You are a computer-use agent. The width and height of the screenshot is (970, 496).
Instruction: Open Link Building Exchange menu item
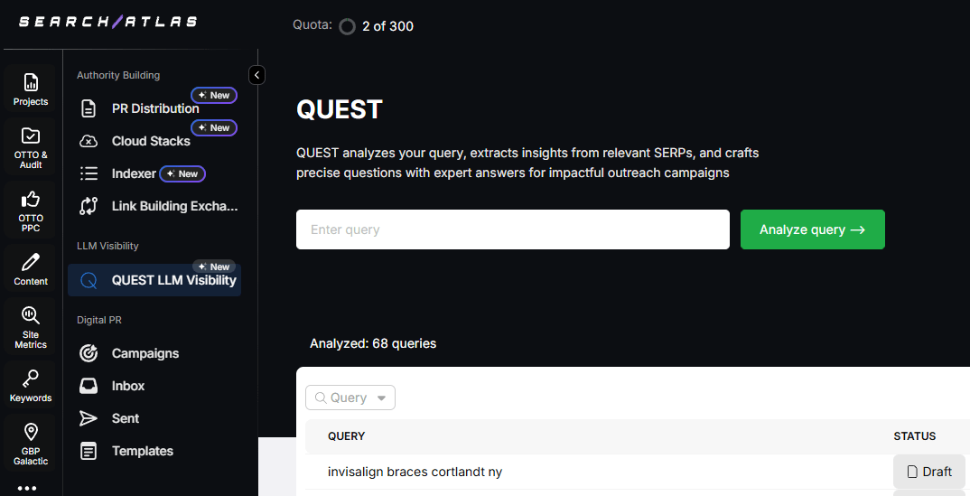[x=174, y=206]
